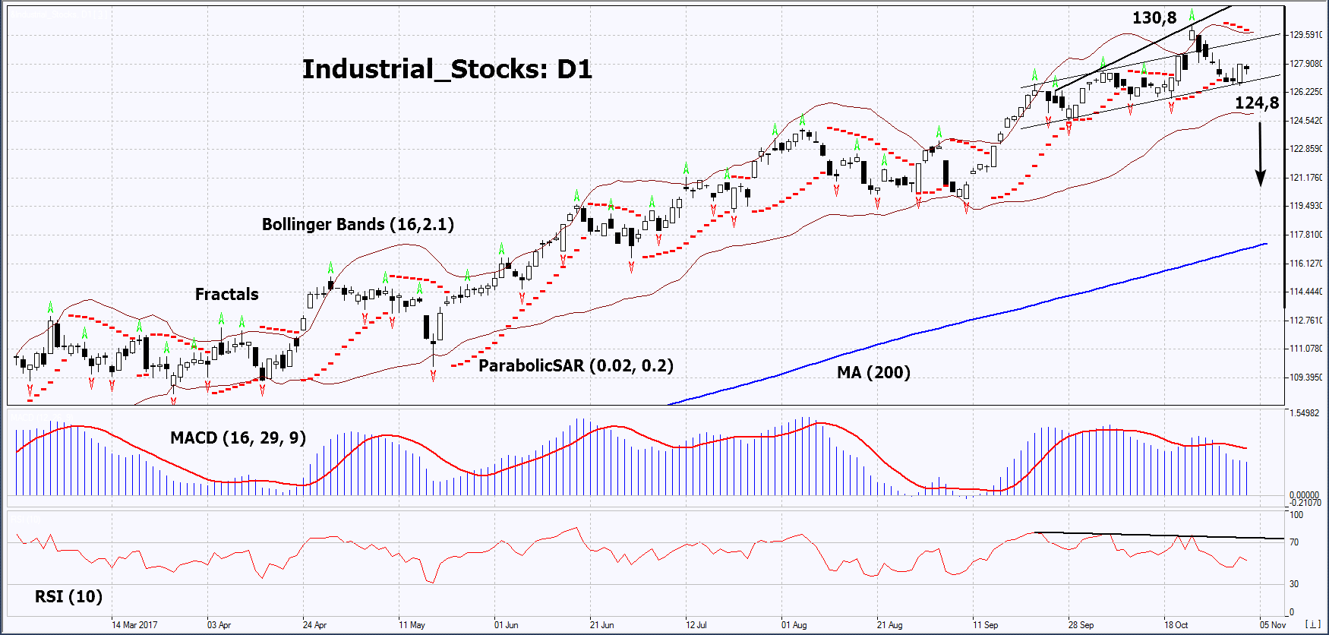Click the 0.00000 MACD scale value
Screen dimensions: 1329x635
point(1305,495)
